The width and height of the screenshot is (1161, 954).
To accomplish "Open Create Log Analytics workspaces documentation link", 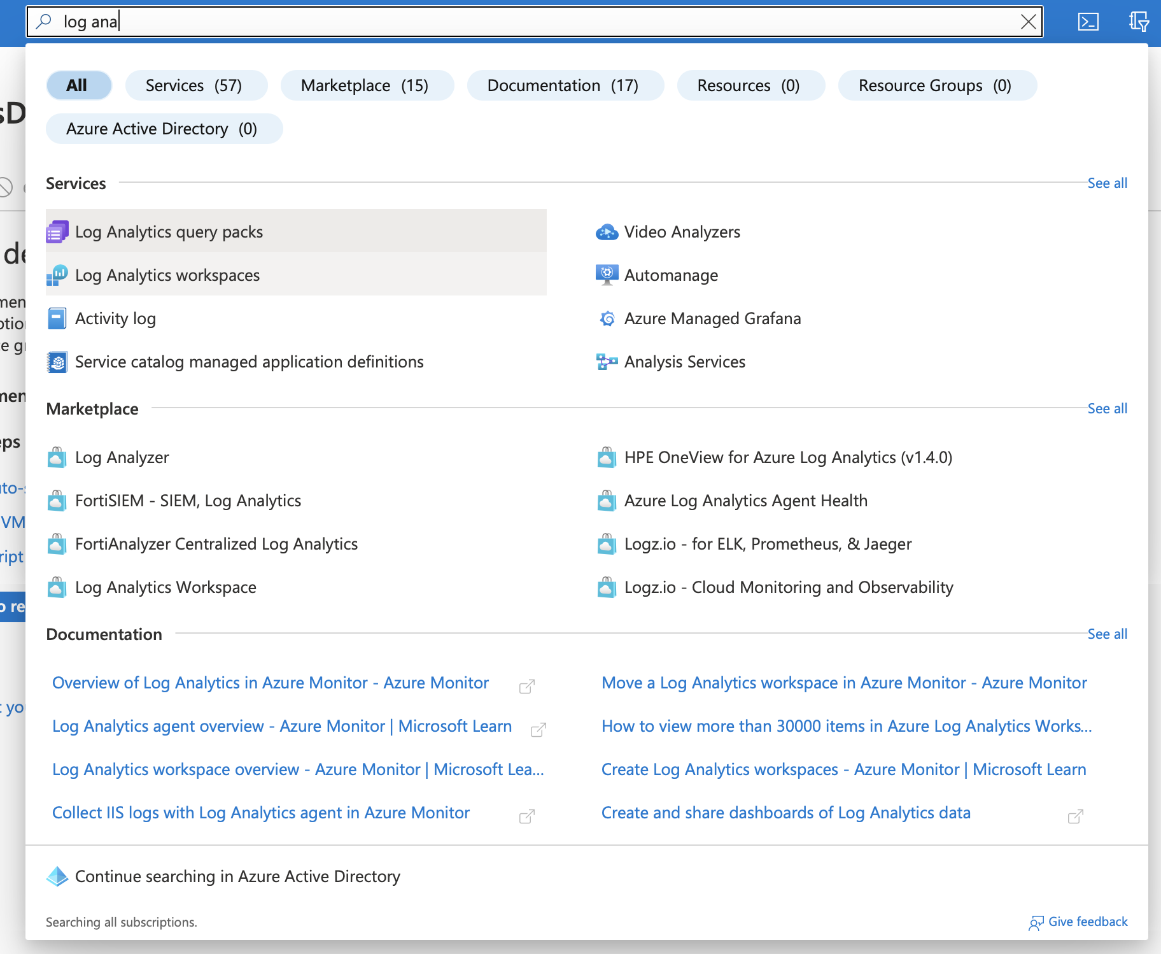I will (x=844, y=769).
